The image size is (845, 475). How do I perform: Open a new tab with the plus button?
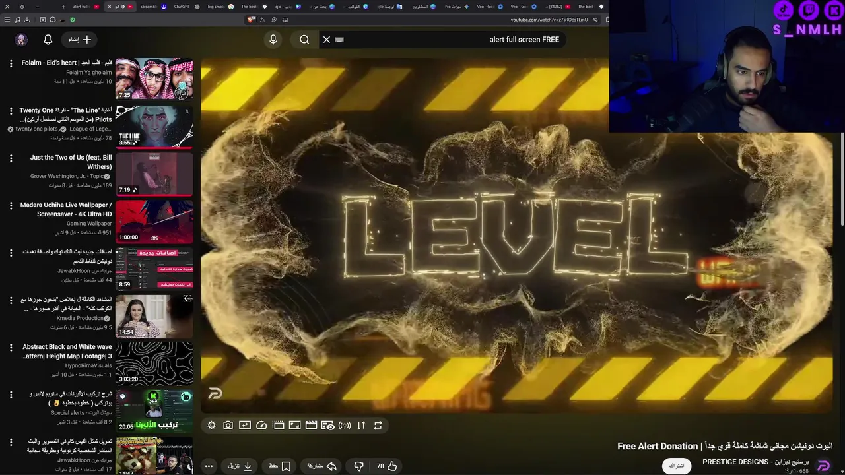64,7
